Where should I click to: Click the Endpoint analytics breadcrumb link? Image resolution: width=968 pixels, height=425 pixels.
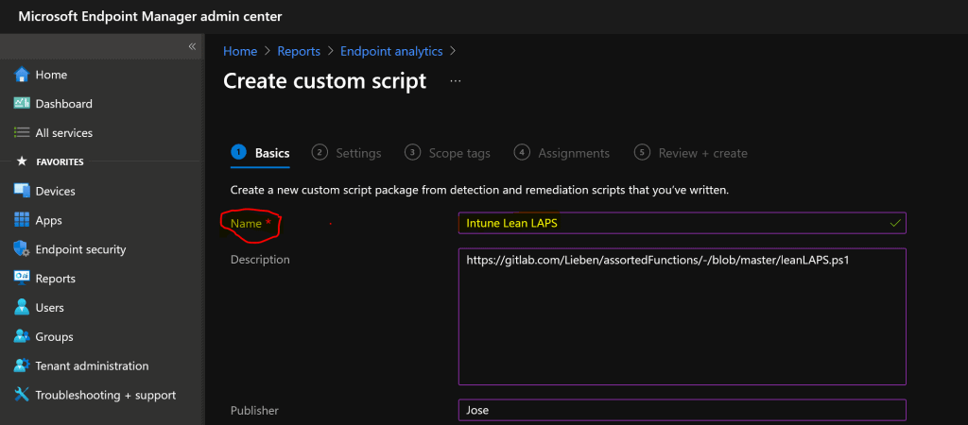(391, 51)
